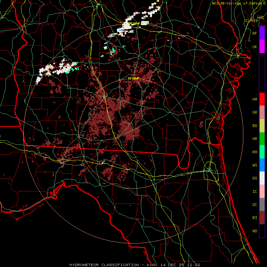Click the 100 NMI range ring label
Screen dimensions: 267x267
pos(133,23)
